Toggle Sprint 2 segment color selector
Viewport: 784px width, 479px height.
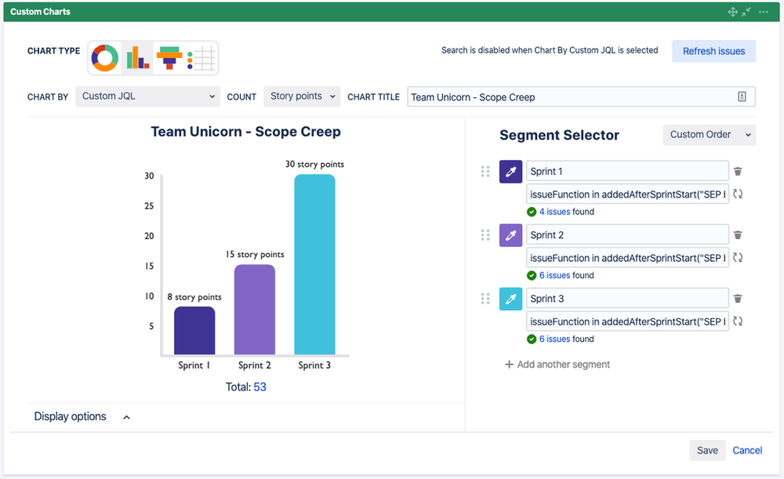510,234
